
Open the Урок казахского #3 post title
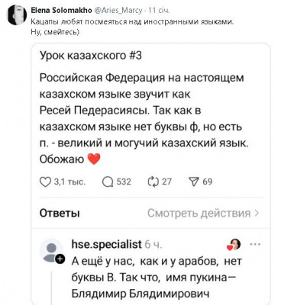(x=91, y=56)
